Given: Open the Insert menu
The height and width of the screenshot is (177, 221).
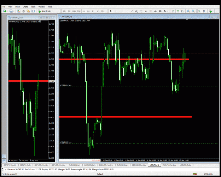Looking at the screenshot, I should pyautogui.click(x=17, y=7).
